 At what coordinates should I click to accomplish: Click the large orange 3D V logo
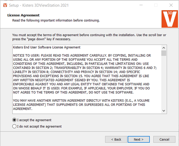[170, 19]
